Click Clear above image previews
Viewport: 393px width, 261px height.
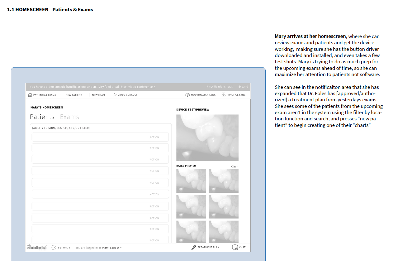(234, 167)
